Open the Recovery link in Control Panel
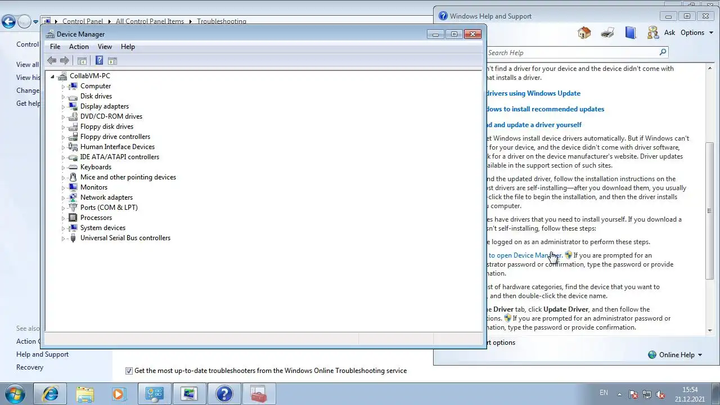 point(30,367)
